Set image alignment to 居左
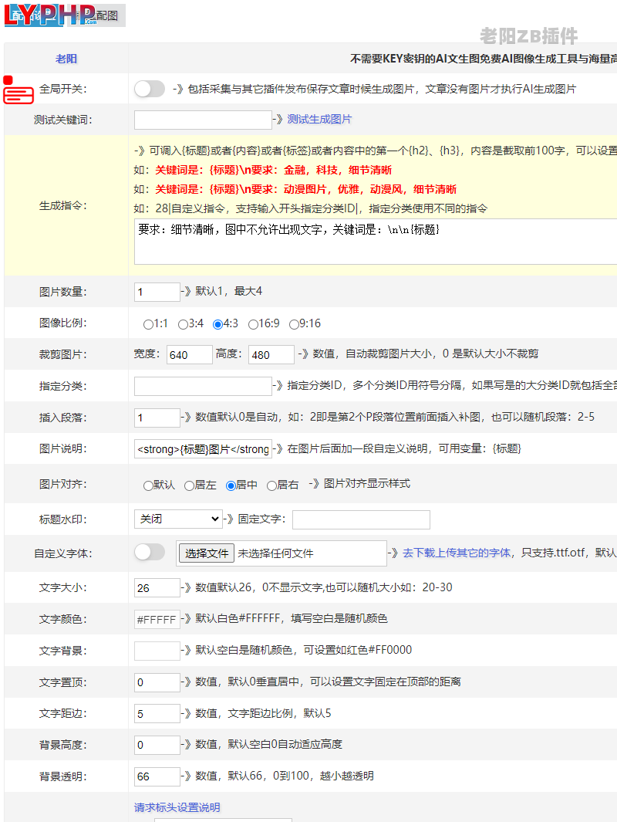This screenshot has width=617, height=822. coord(187,485)
